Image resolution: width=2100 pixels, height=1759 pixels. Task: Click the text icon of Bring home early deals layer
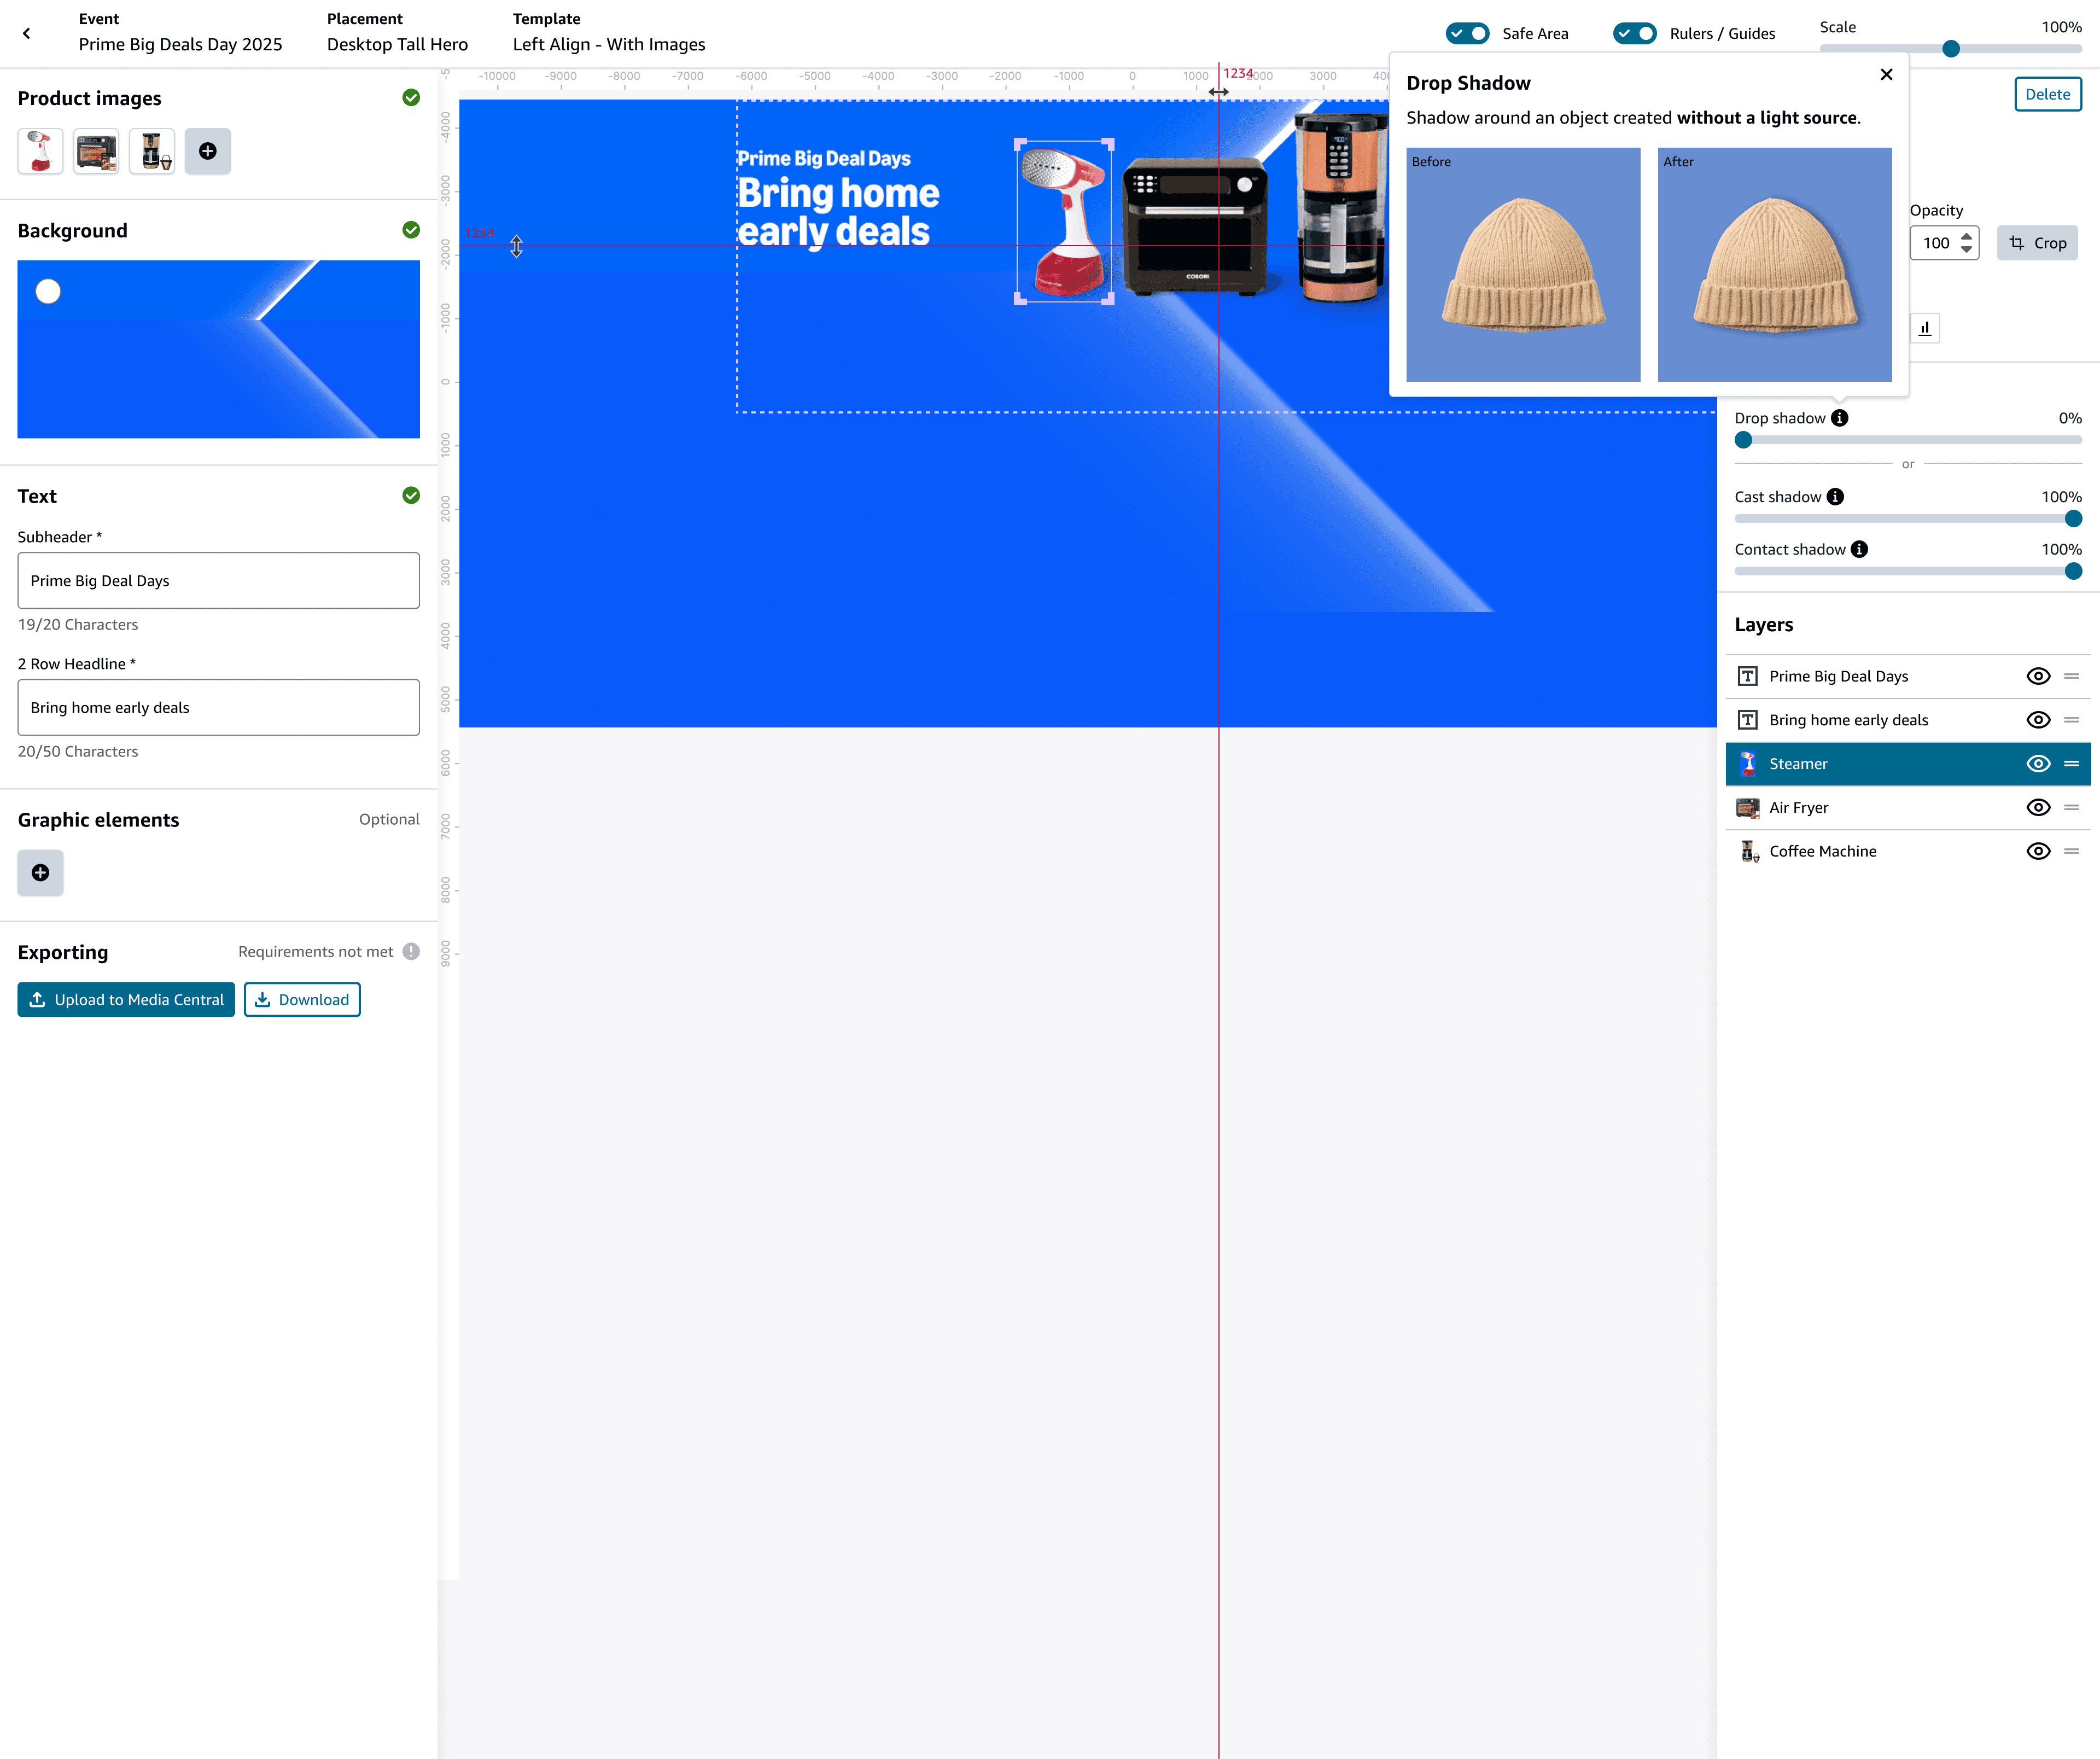click(x=1748, y=720)
